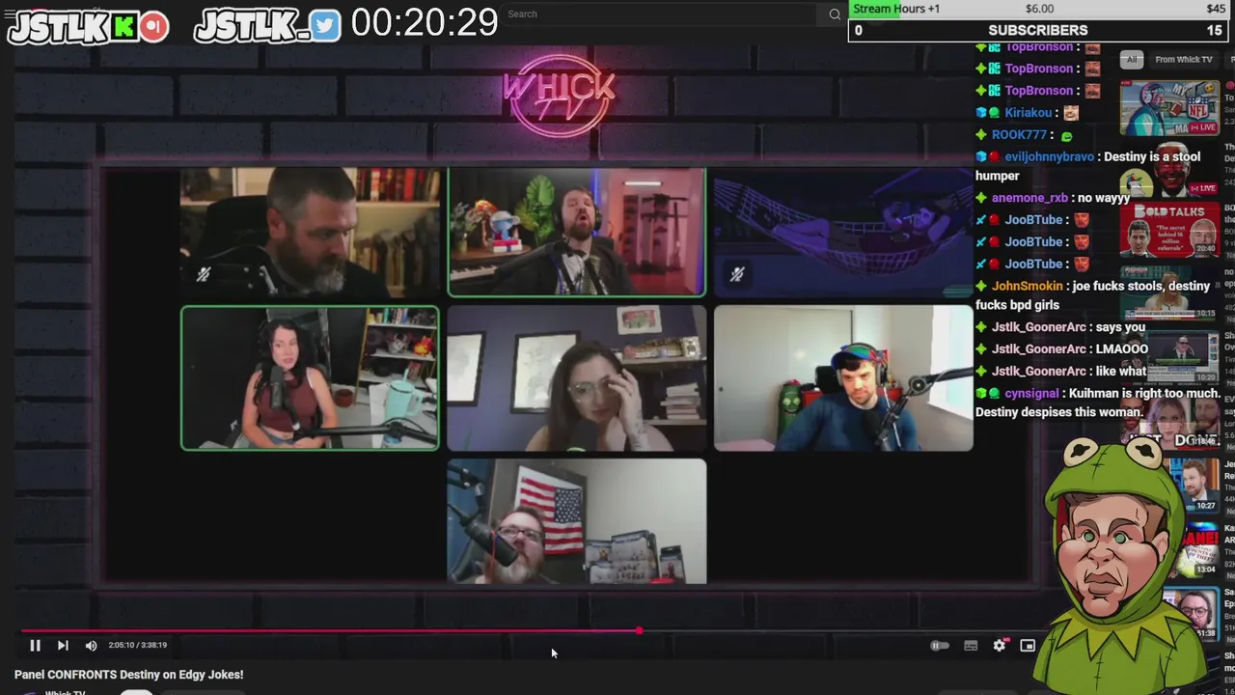This screenshot has height=695, width=1235.
Task: Select the 'All' filter chip
Action: click(x=1132, y=60)
